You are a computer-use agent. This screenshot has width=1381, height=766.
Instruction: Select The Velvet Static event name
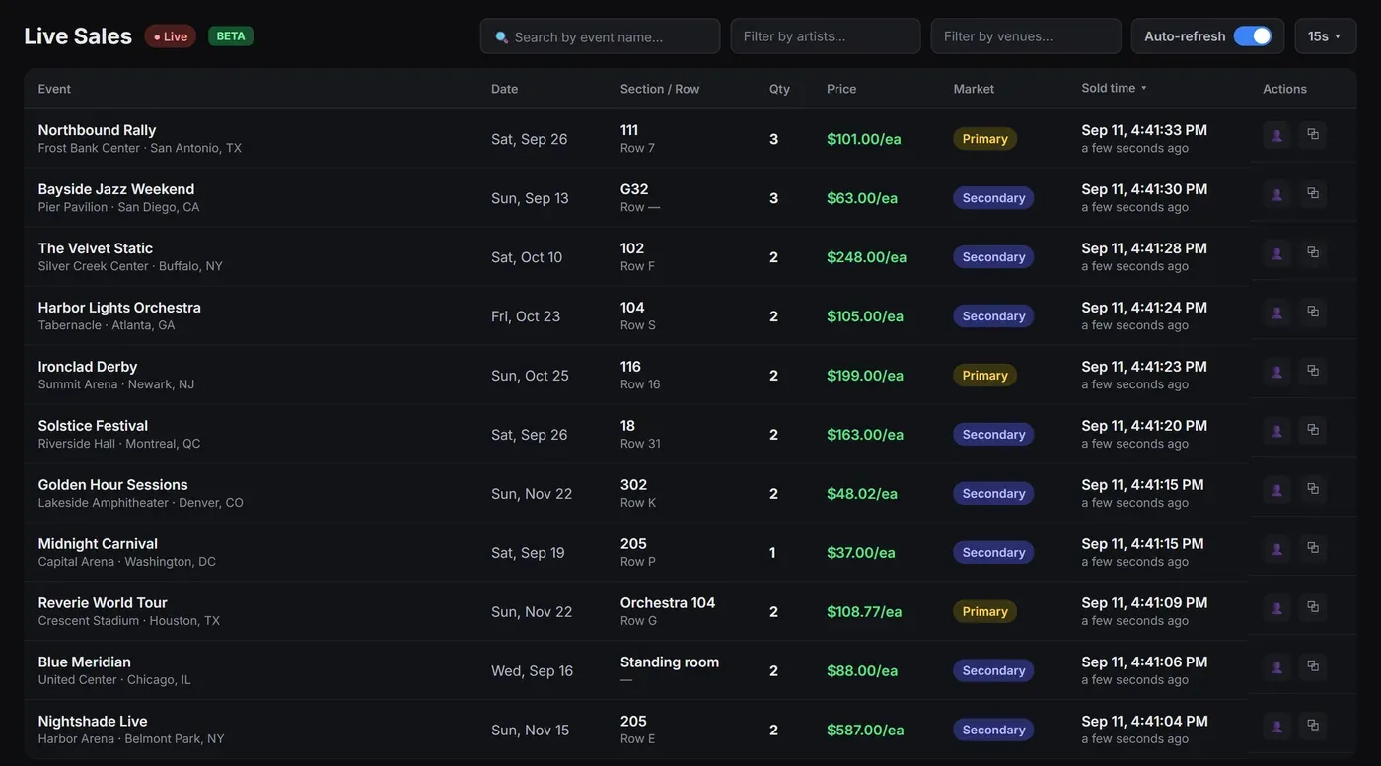(x=95, y=248)
